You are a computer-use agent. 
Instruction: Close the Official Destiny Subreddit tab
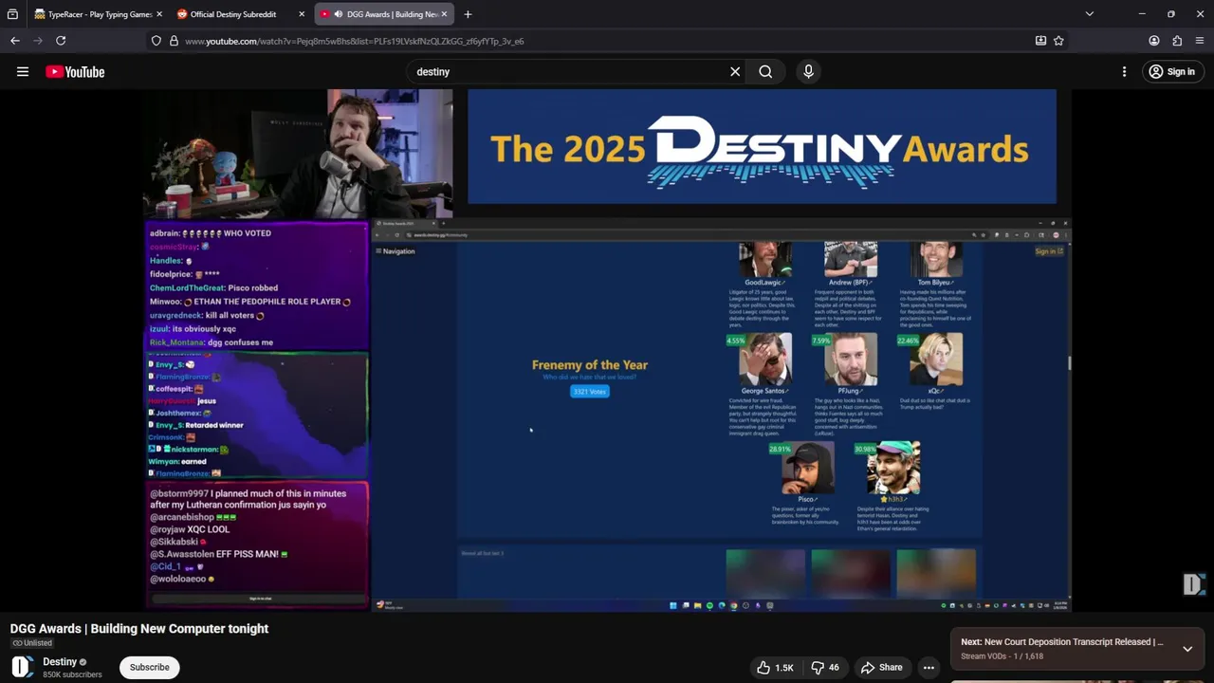pyautogui.click(x=302, y=14)
